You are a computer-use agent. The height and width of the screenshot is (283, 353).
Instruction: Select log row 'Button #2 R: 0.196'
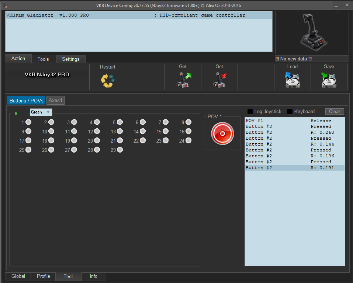pos(295,156)
